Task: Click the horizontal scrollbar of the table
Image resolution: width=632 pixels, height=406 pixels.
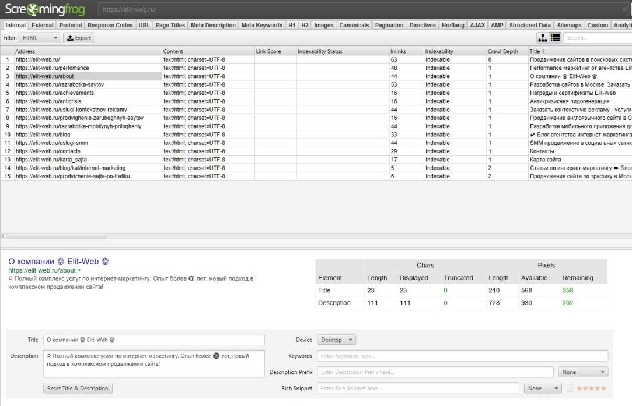Action: click(57, 236)
